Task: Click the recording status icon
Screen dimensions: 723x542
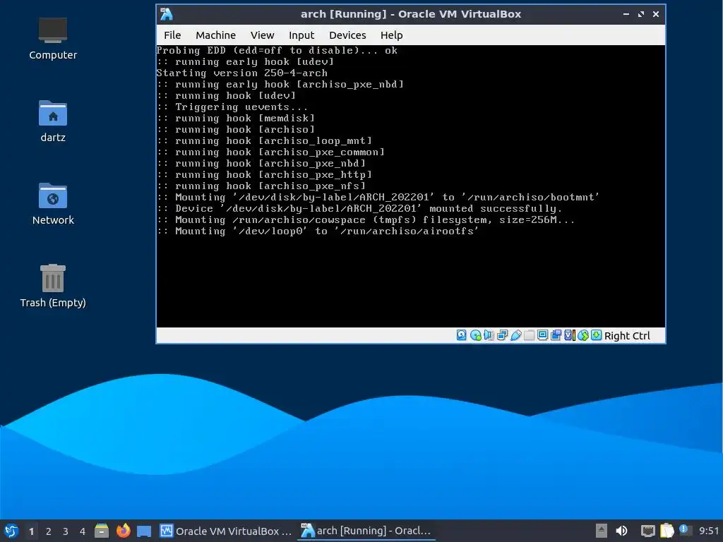Action: tap(556, 335)
